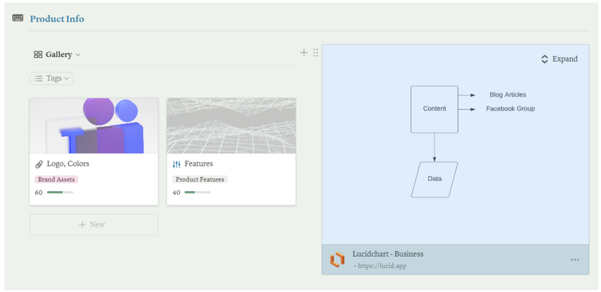601x292 pixels.
Task: Click the Features card progress bar
Action: point(197,192)
